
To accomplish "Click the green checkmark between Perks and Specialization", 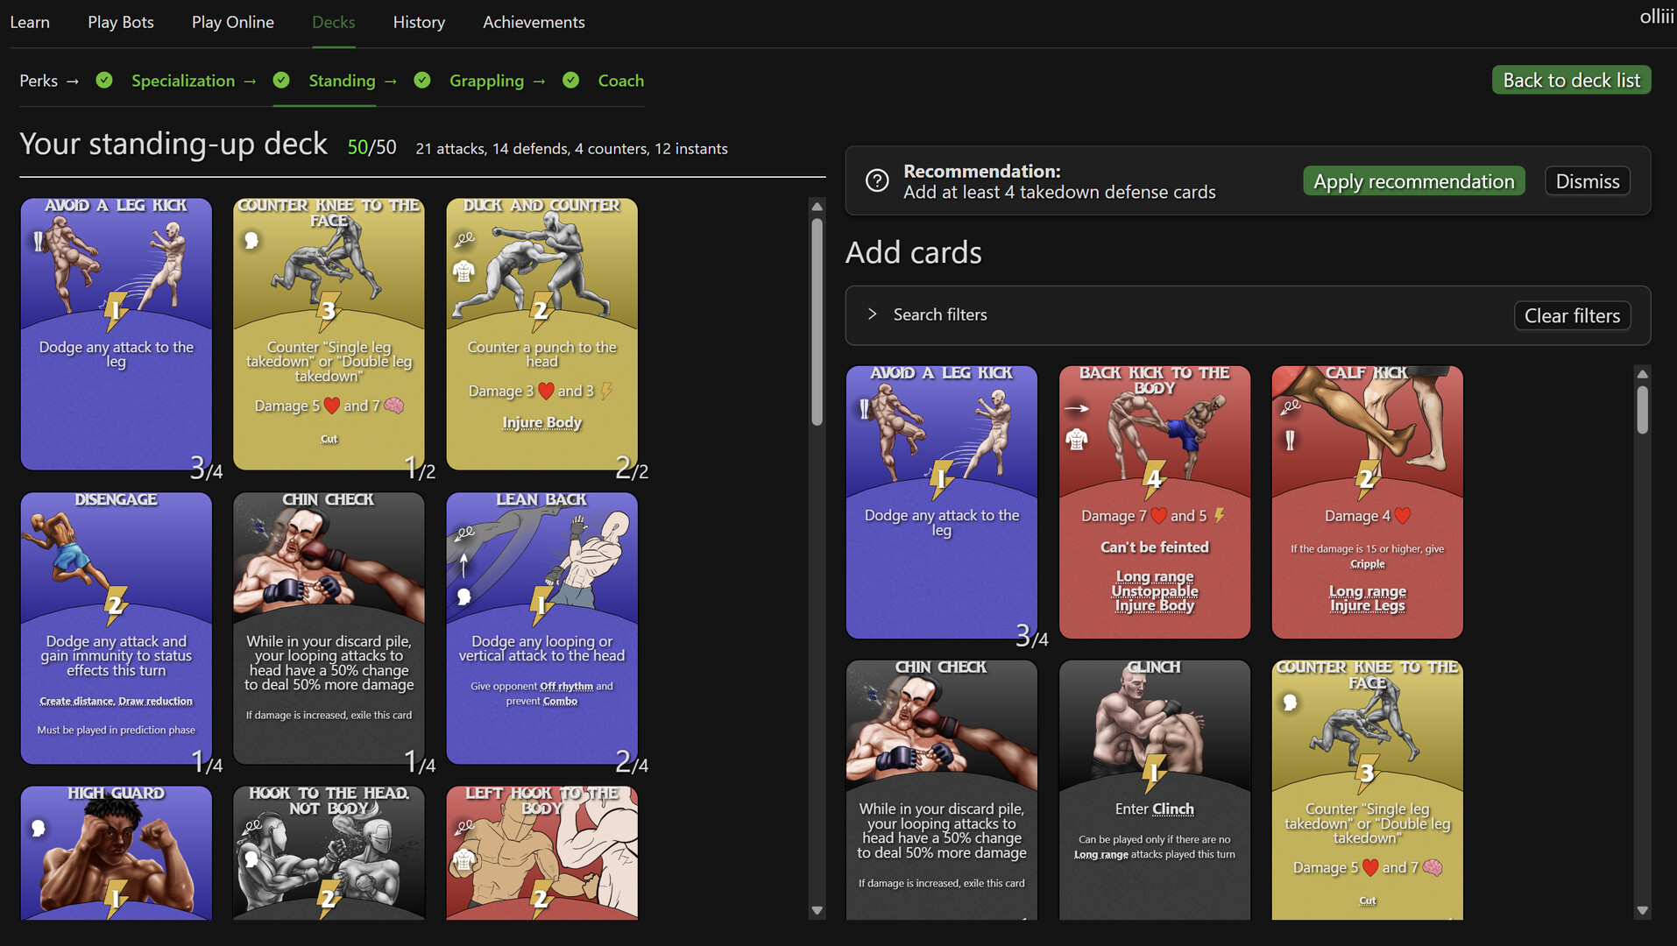I will pos(103,80).
